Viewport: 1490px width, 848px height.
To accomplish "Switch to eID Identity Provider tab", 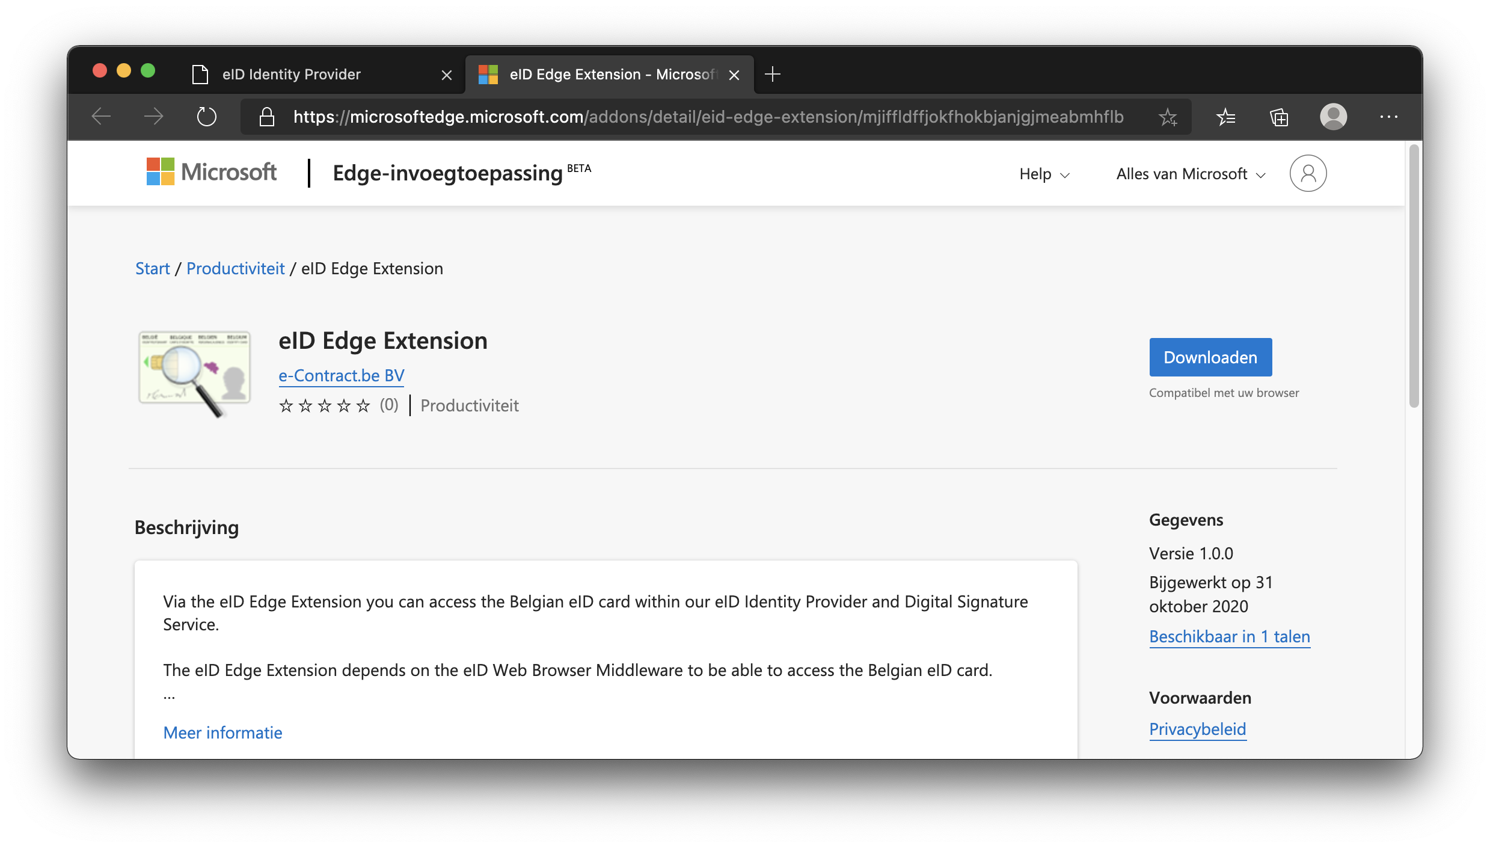I will (x=292, y=74).
